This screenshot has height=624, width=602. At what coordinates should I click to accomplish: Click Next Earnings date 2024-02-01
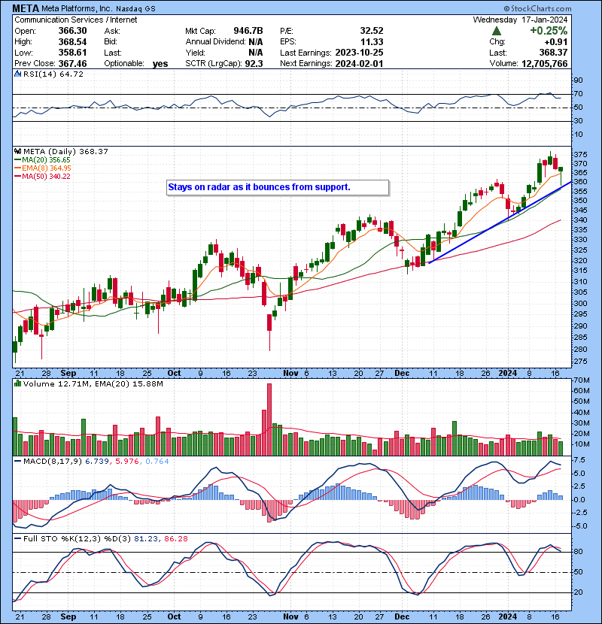pos(360,64)
